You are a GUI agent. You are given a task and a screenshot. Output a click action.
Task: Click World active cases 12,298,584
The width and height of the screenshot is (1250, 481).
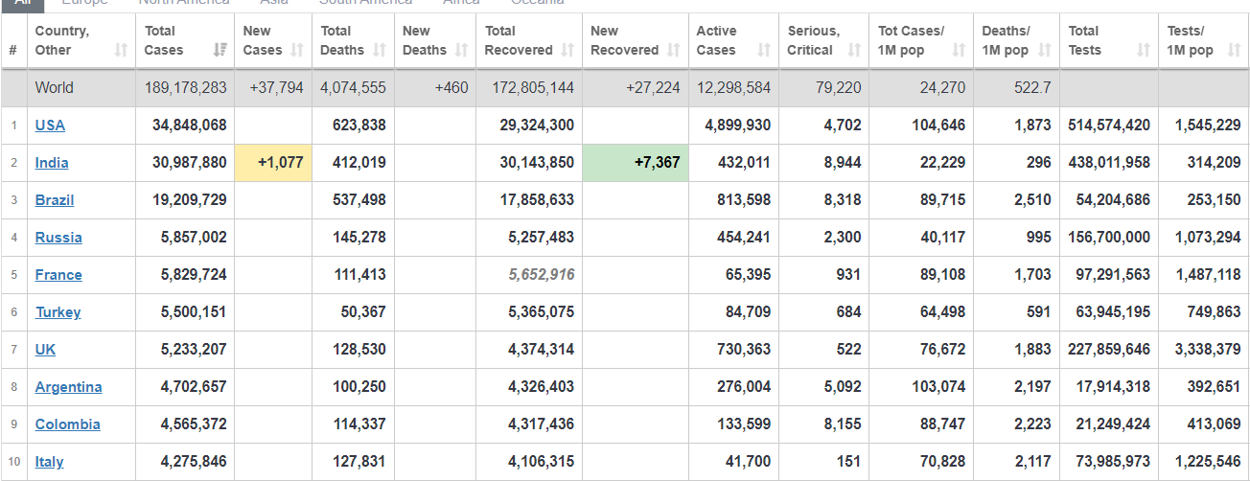coord(734,87)
